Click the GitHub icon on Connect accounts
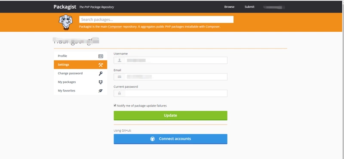344x159 pixels. (153, 139)
